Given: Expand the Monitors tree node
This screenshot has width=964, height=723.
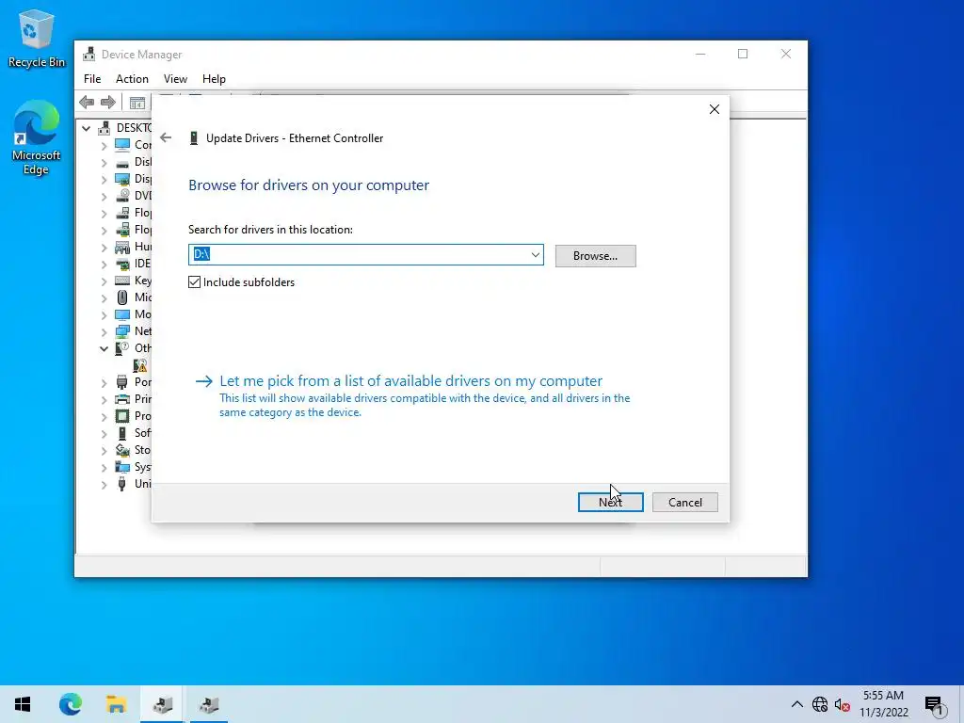Looking at the screenshot, I should click(x=104, y=315).
